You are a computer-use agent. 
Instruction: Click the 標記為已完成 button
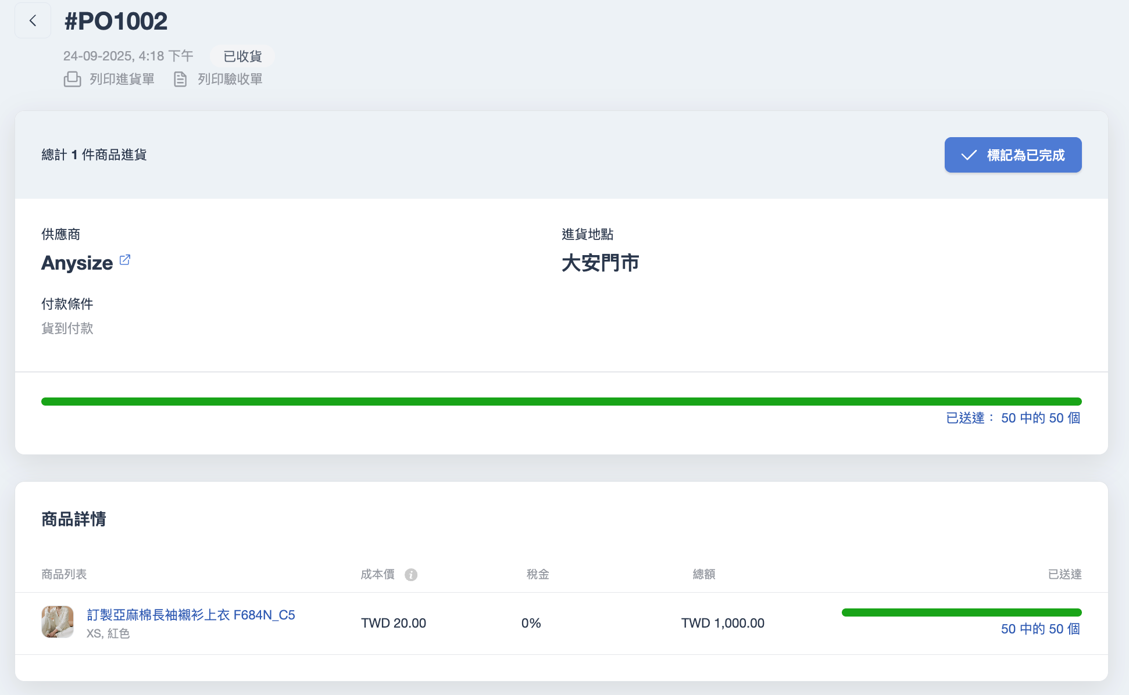(x=1013, y=155)
